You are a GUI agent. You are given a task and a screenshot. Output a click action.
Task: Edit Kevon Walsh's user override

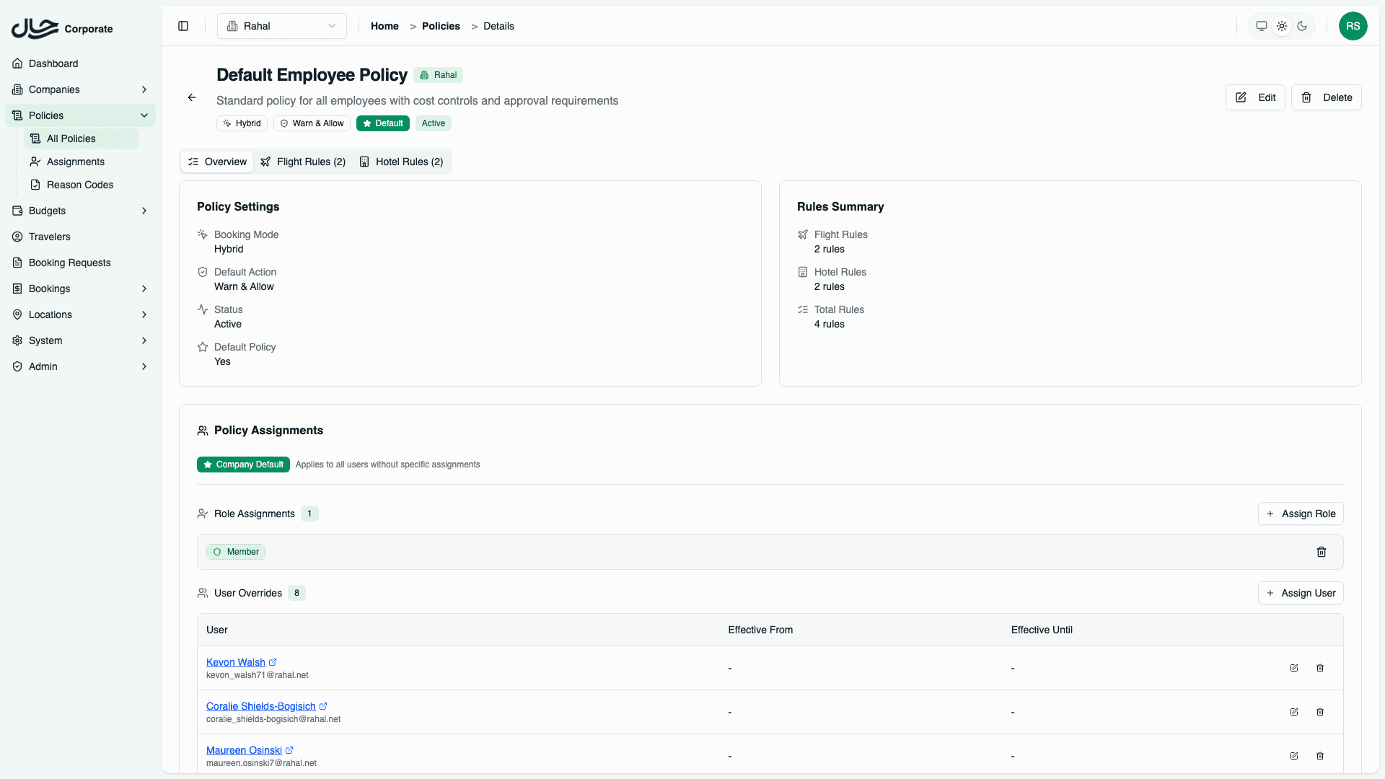(1293, 668)
